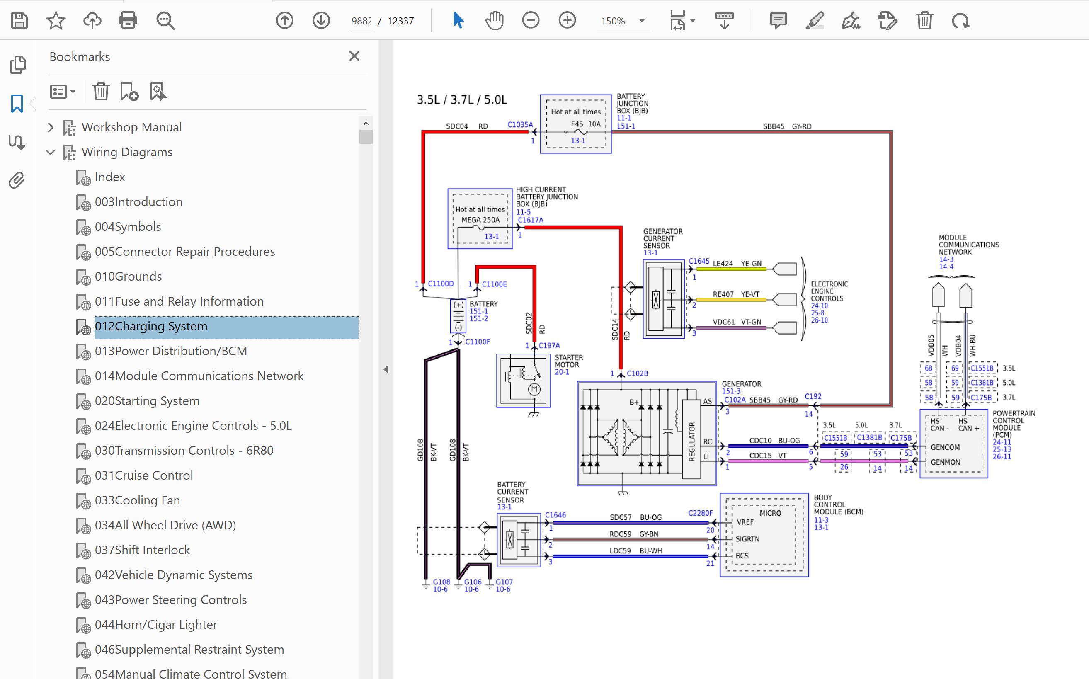Click the delete bookmark trash icon

point(101,92)
